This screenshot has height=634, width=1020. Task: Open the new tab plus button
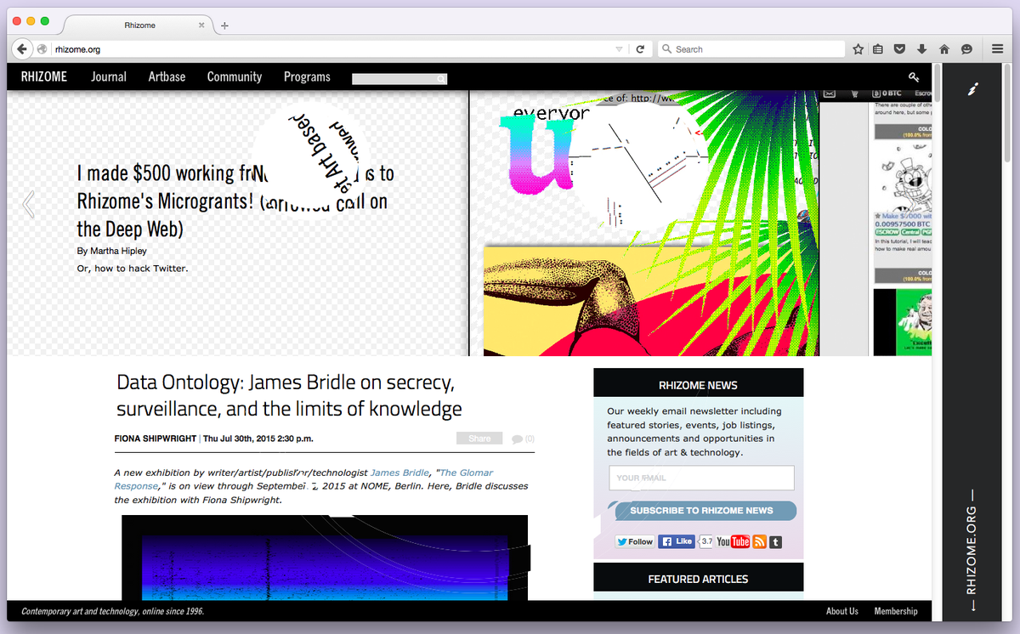point(224,25)
